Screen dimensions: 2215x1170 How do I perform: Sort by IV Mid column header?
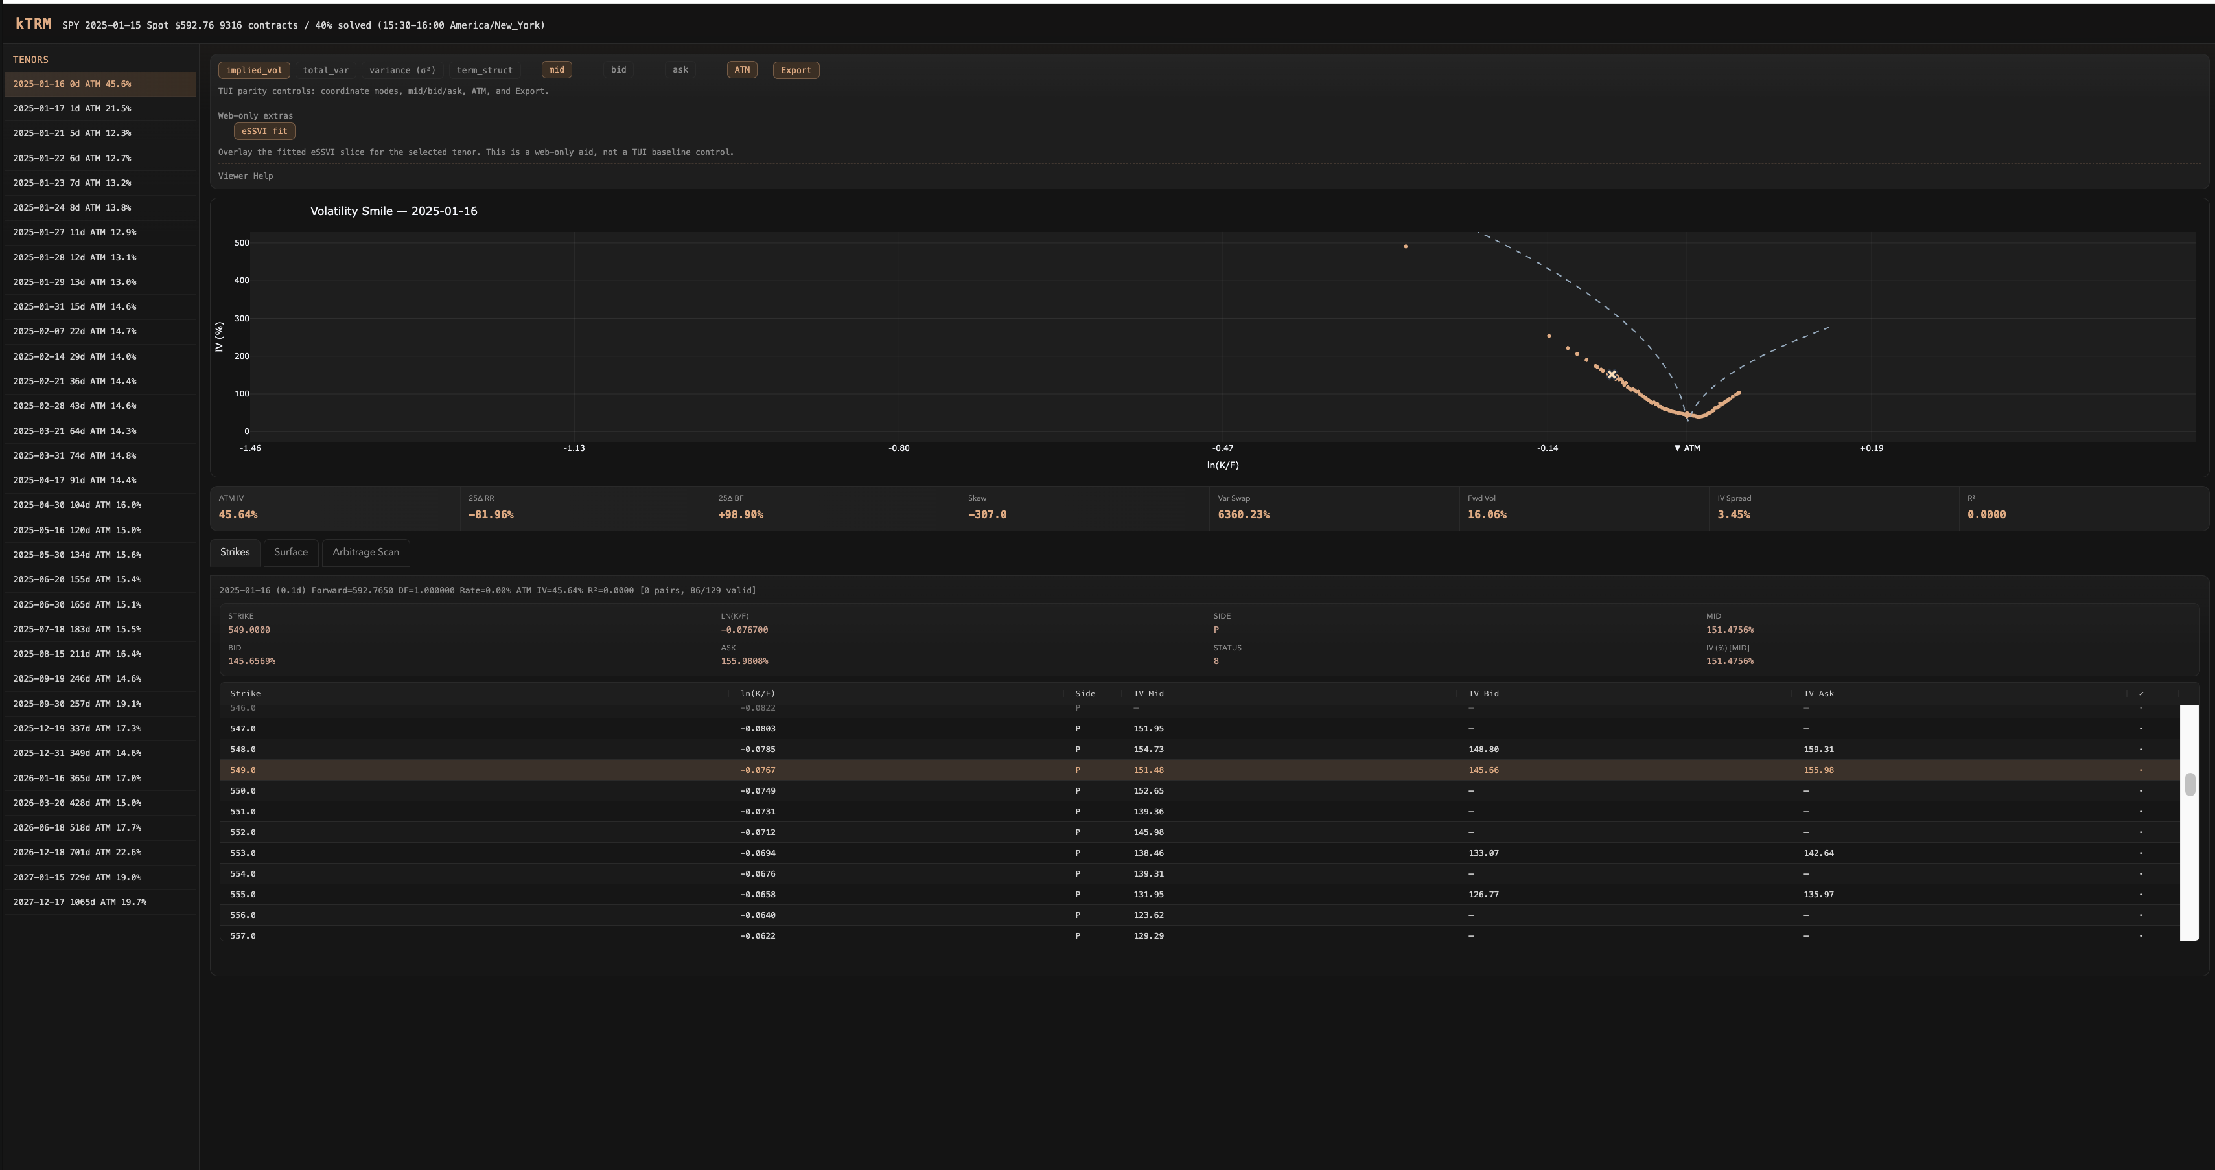pyautogui.click(x=1149, y=694)
